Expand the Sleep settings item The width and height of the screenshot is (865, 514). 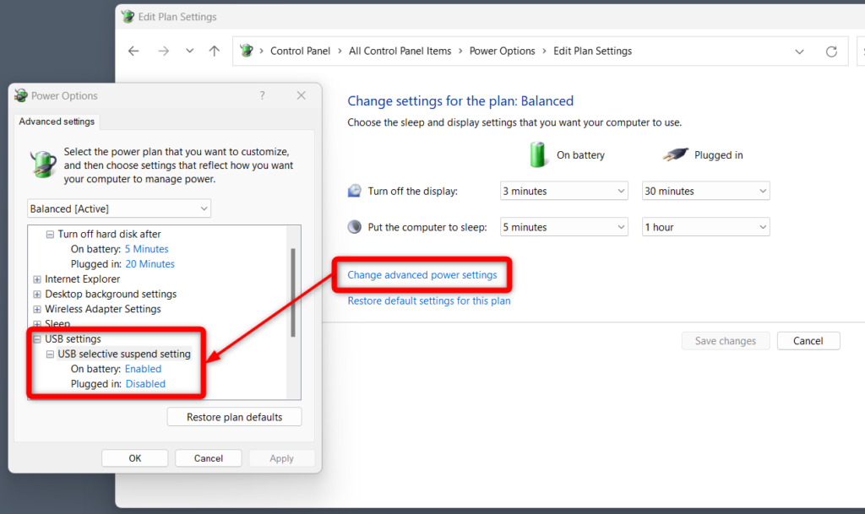pyautogui.click(x=37, y=323)
